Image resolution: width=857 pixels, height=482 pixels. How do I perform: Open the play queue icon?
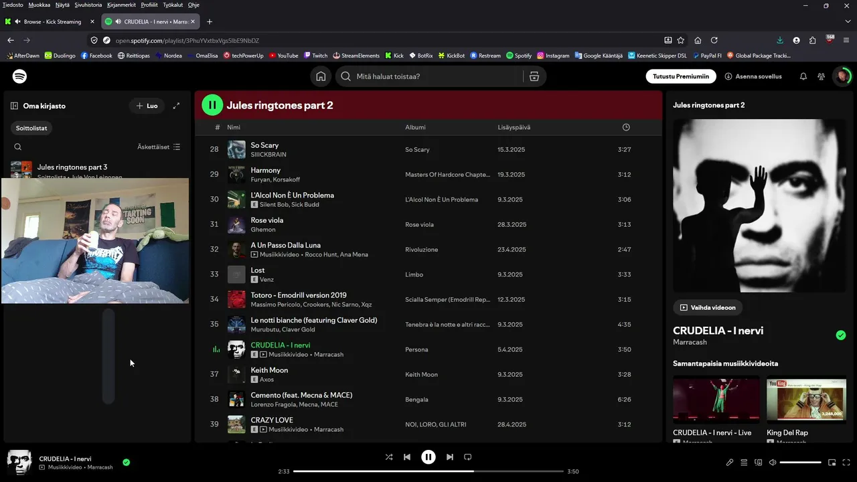[x=744, y=463]
